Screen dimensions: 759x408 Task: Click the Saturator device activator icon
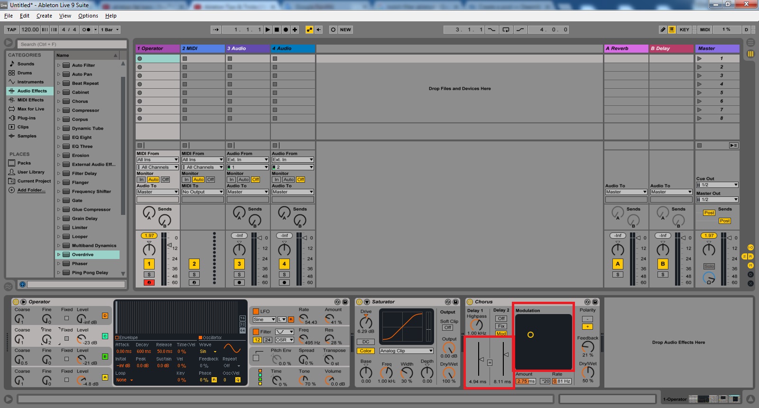click(x=359, y=302)
